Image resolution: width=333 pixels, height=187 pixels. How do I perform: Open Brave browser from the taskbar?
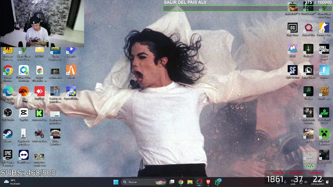(208, 182)
